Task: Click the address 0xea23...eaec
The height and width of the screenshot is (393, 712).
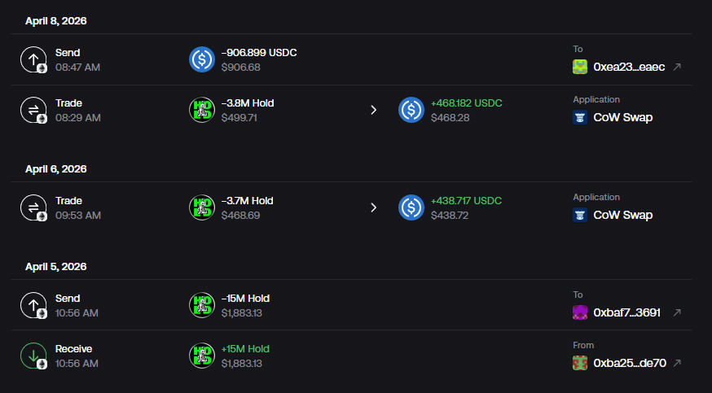Action: point(630,67)
